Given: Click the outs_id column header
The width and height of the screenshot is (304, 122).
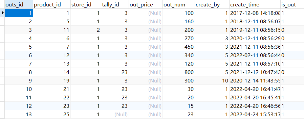Looking at the screenshot, I should 19,5.
